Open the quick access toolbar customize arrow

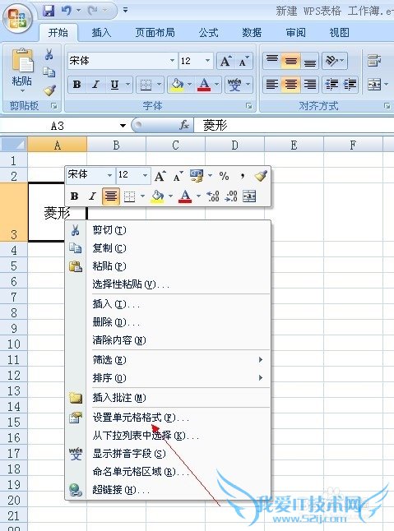pos(125,11)
